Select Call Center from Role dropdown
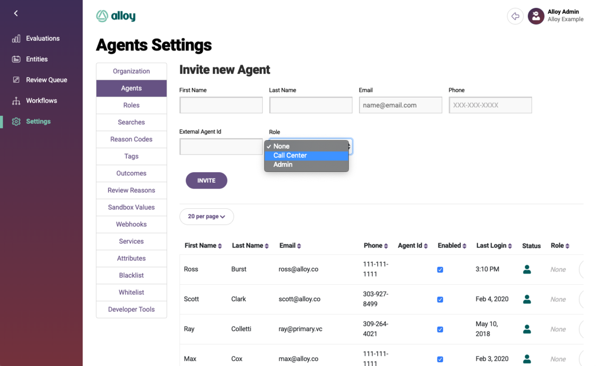 click(x=290, y=156)
